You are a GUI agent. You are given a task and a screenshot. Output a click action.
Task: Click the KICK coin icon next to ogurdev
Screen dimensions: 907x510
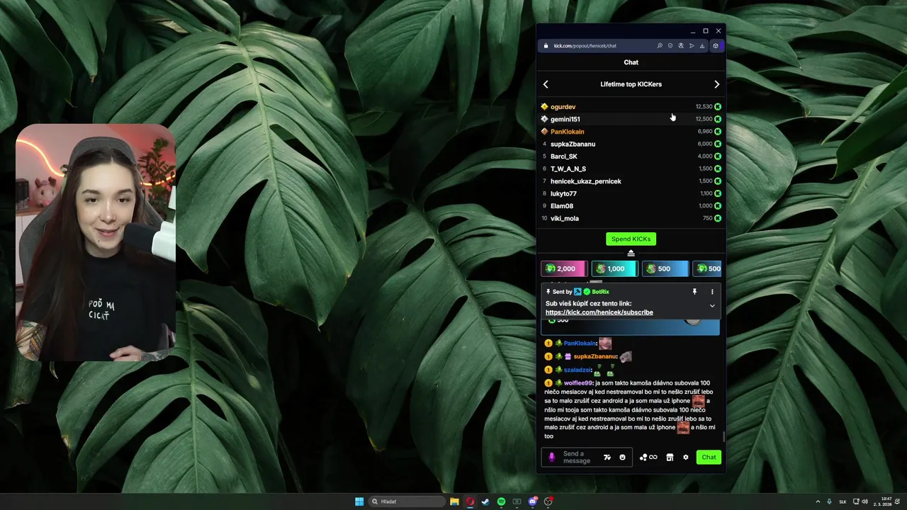pos(718,107)
